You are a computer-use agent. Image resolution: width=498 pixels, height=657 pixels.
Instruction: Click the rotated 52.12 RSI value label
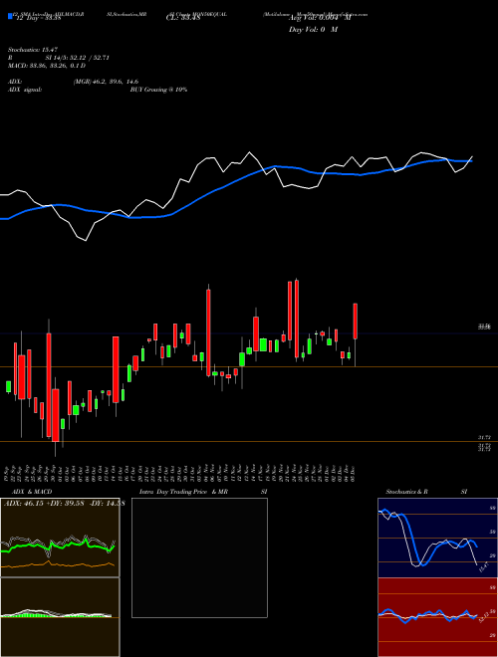[483, 618]
